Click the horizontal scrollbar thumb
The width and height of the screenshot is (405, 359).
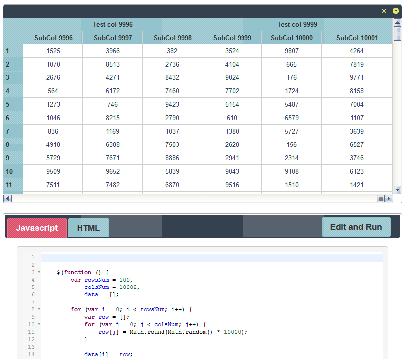[381, 198]
